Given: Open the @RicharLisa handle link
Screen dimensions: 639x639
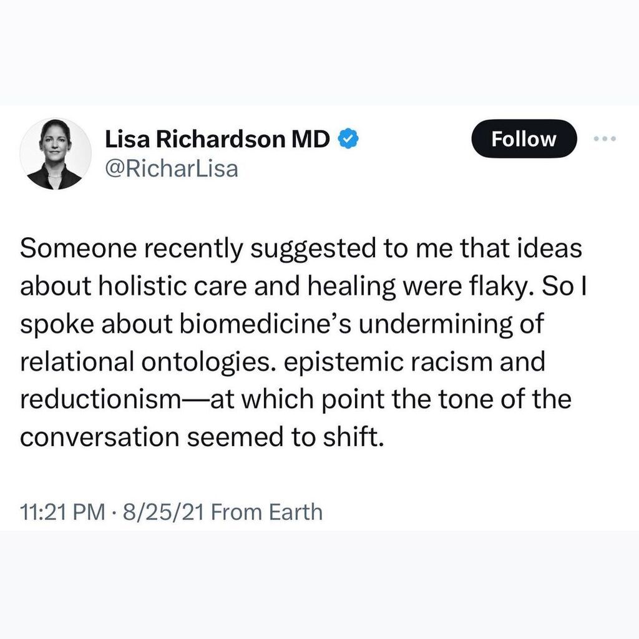Looking at the screenshot, I should [172, 168].
